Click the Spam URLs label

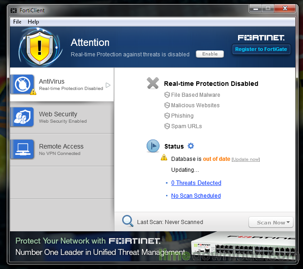tap(186, 126)
